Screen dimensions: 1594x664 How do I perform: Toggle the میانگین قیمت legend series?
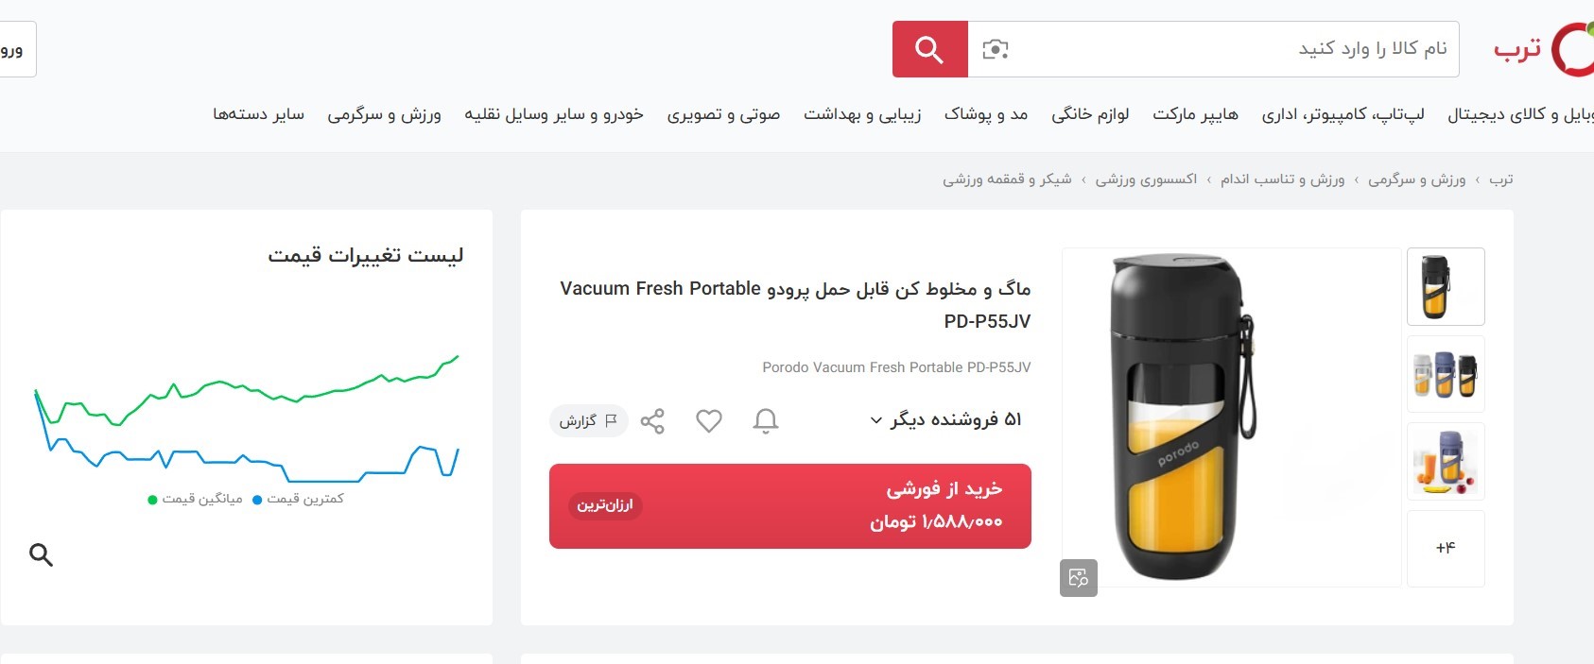pos(195,499)
